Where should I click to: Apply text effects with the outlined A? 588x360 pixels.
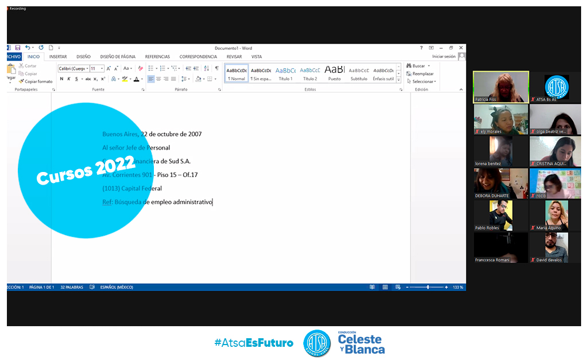113,79
